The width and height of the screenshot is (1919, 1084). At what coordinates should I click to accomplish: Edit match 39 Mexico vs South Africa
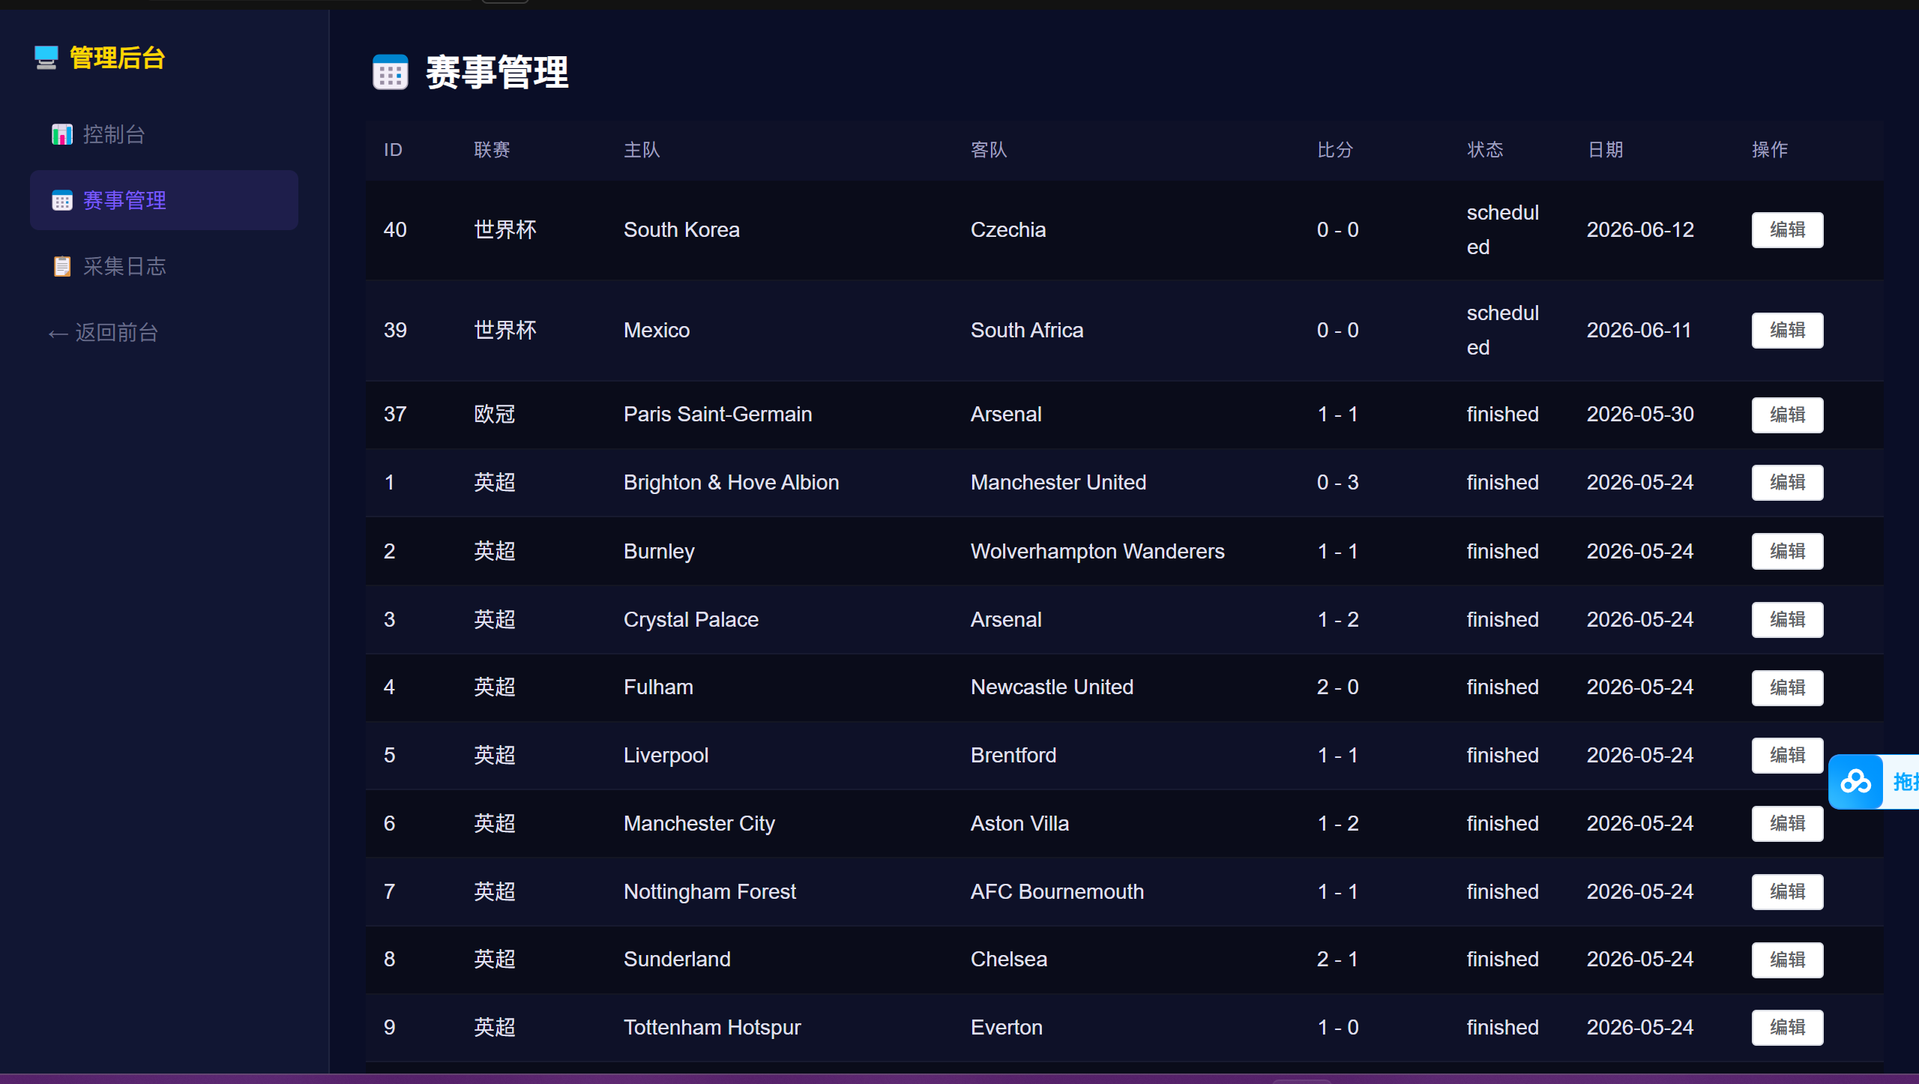click(1787, 331)
